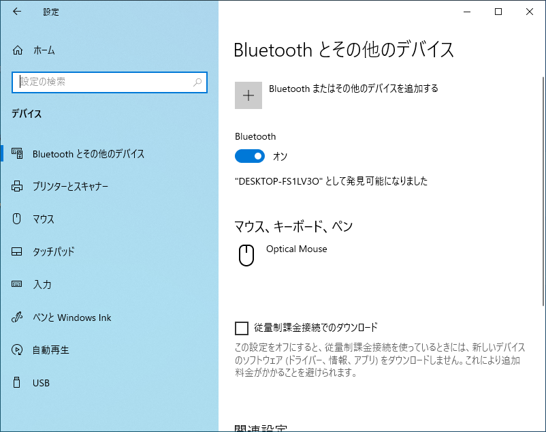546x432 pixels.
Task: Click the タッチパッド sidebar icon
Action: [x=17, y=251]
